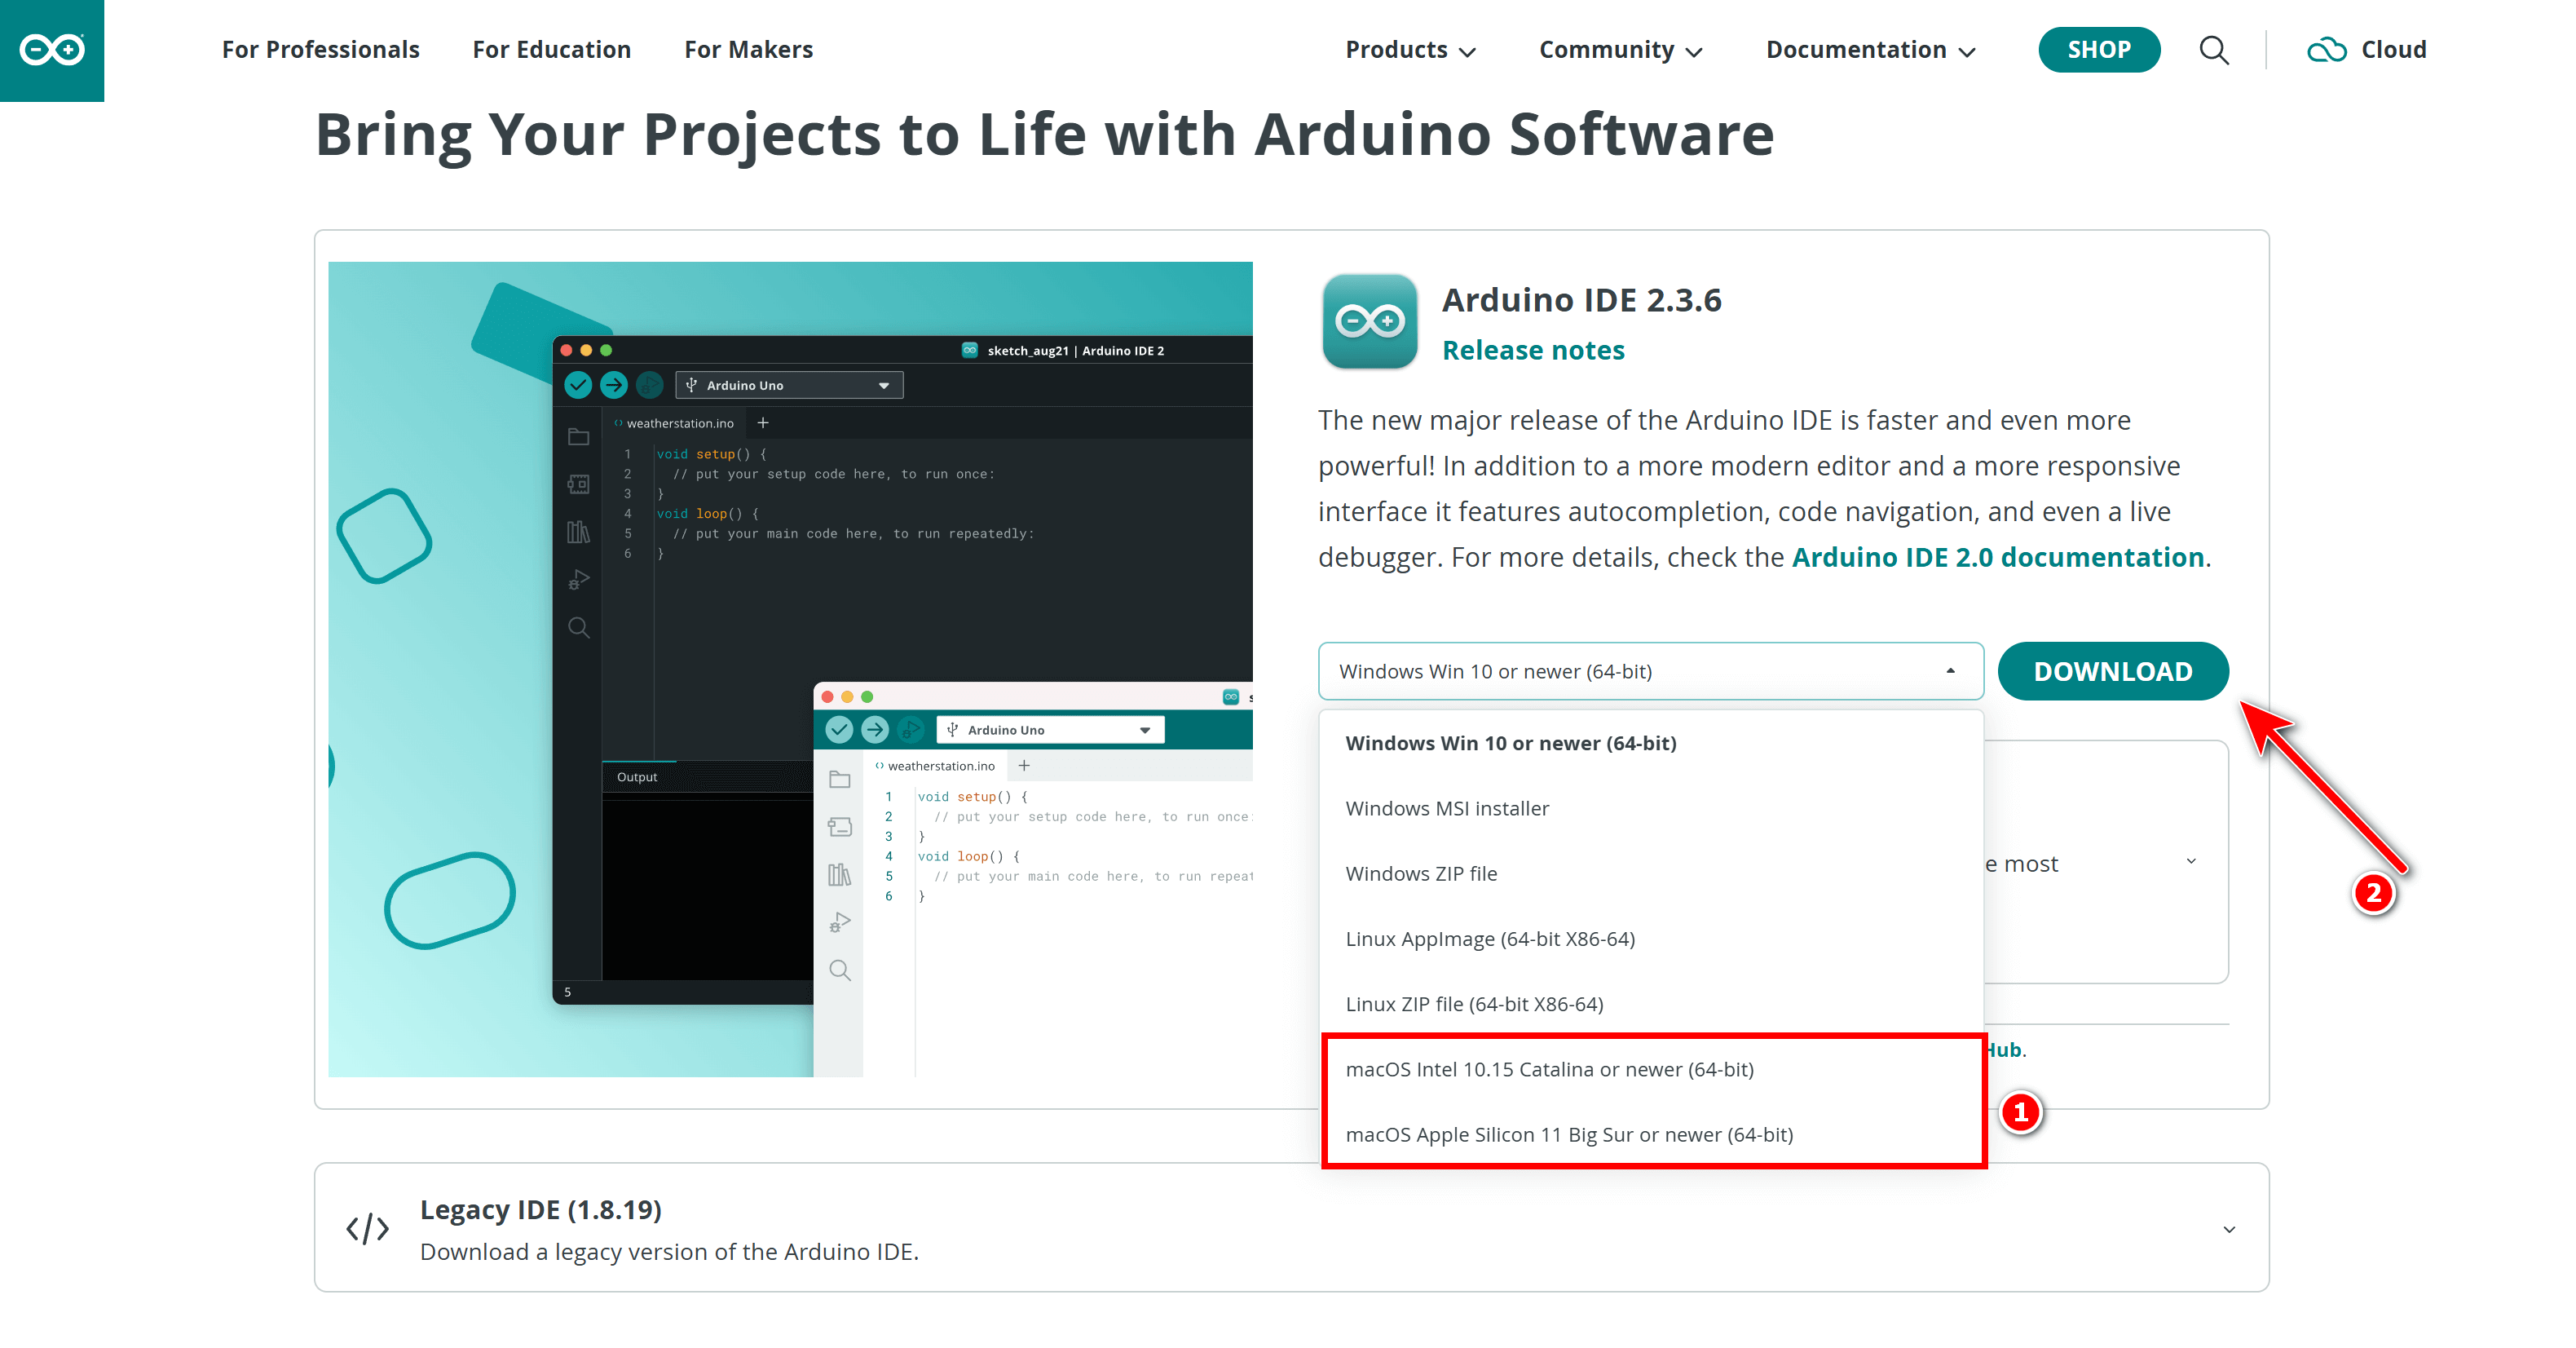The height and width of the screenshot is (1348, 2576).
Task: Go to For Education tab
Action: 551,50
